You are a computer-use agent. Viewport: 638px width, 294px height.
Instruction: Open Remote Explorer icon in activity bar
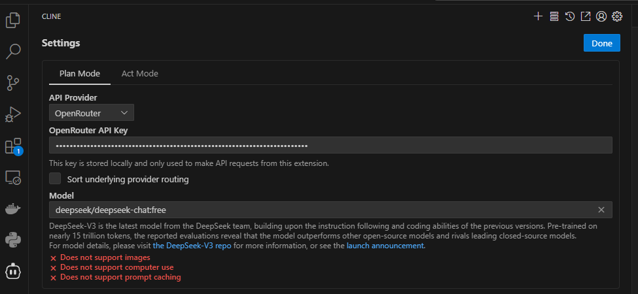point(13,178)
